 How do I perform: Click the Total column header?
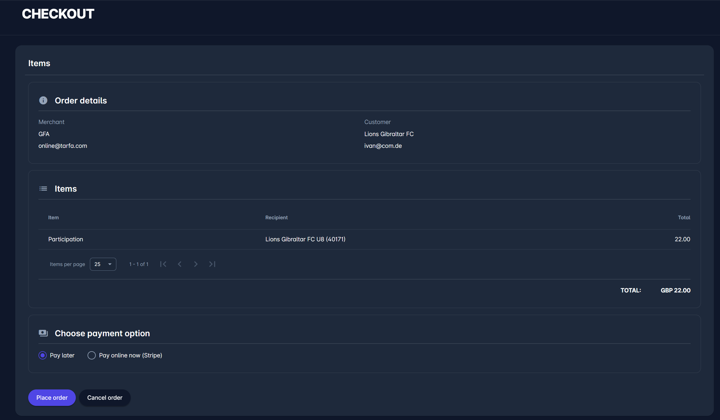(684, 217)
